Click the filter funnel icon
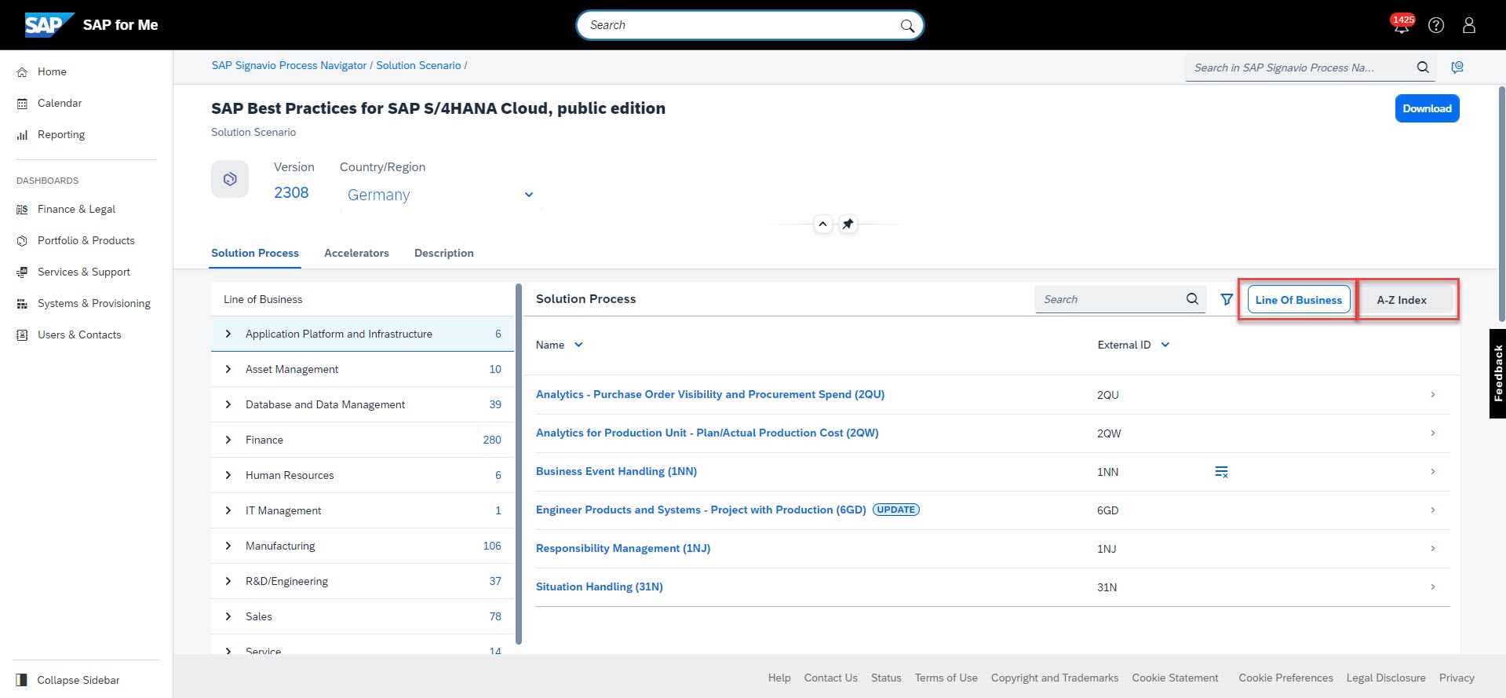The width and height of the screenshot is (1506, 698). [1227, 299]
